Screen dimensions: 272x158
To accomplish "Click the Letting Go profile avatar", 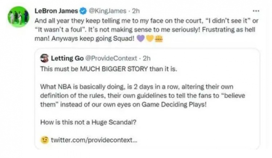I will click(45, 58).
